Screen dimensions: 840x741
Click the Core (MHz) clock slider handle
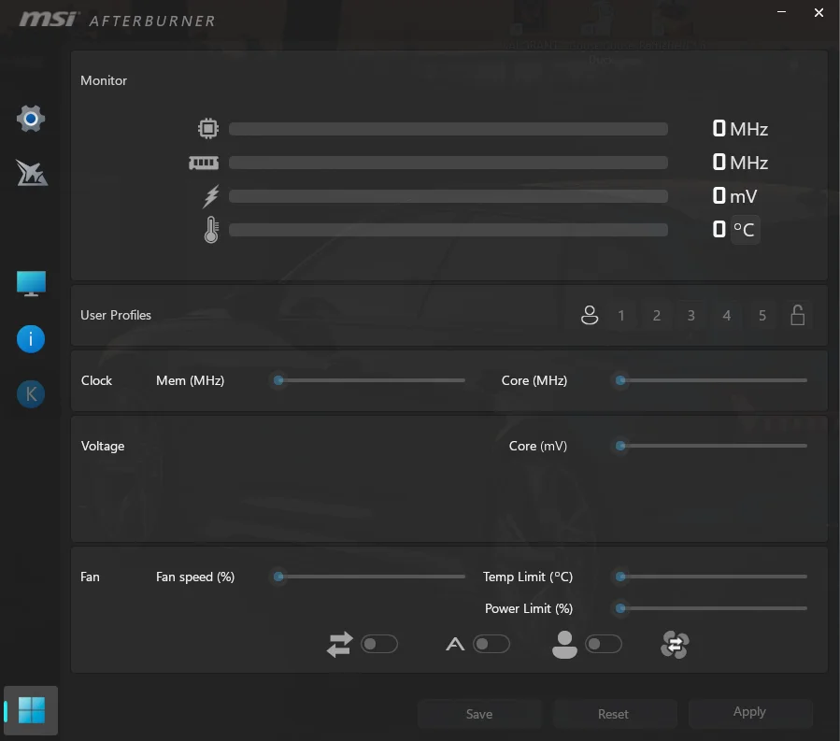coord(620,380)
